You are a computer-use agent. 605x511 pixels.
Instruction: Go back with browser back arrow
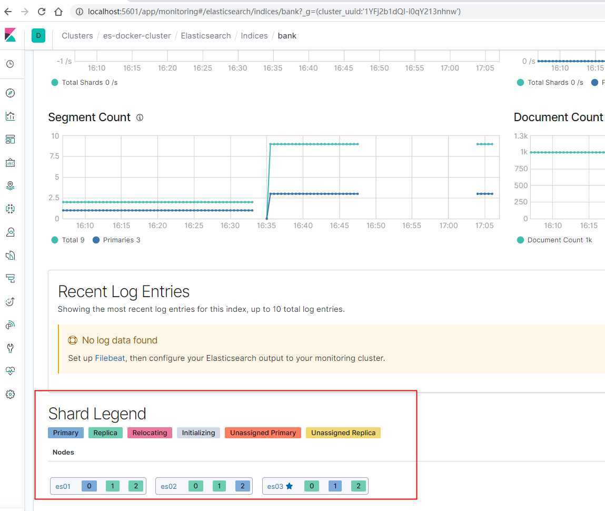[8, 12]
